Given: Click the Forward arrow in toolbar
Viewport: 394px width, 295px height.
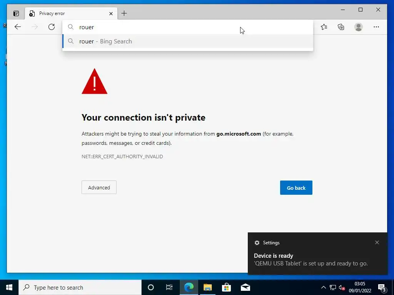Looking at the screenshot, I should tap(35, 27).
